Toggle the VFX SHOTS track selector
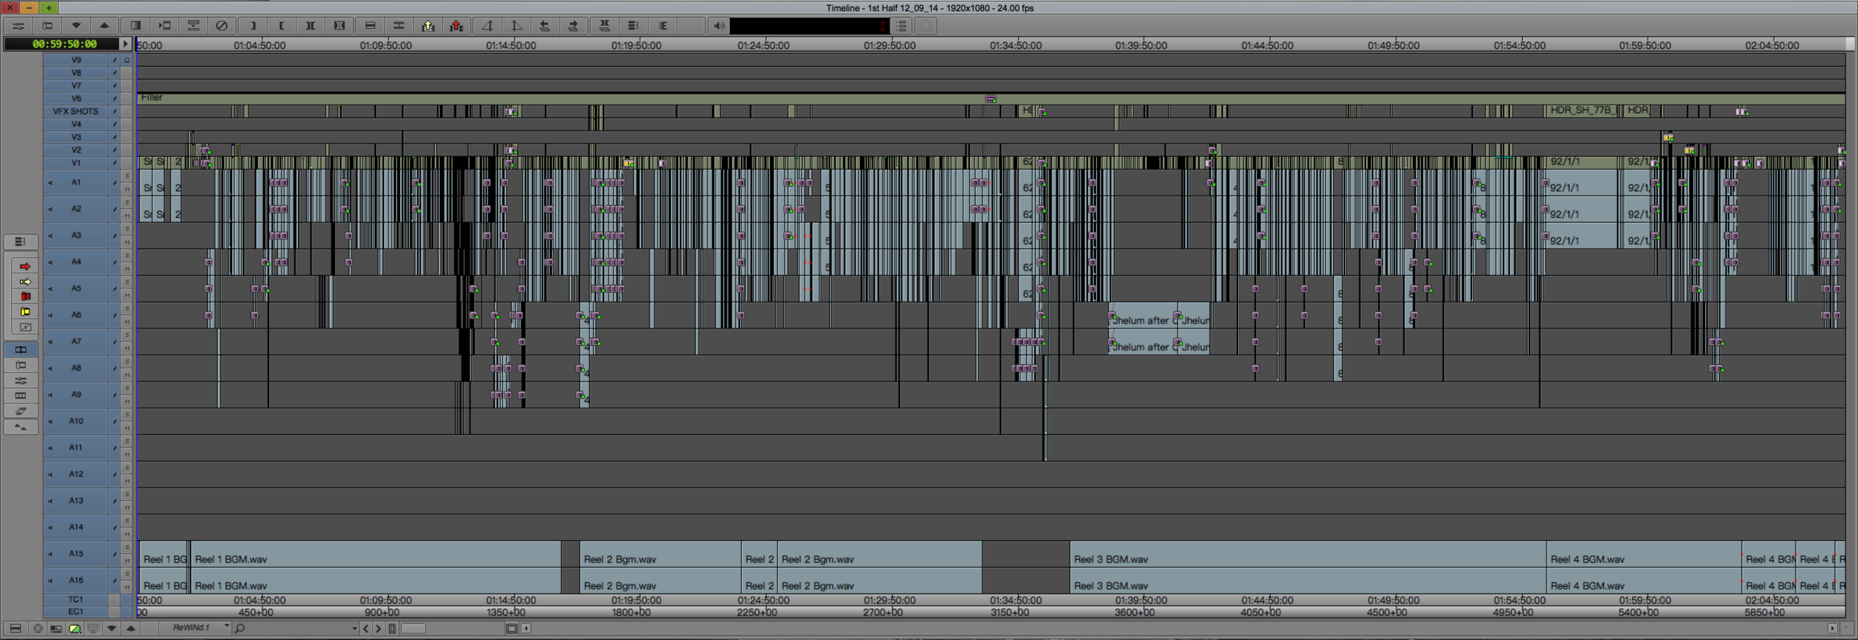1858x640 pixels. point(76,111)
